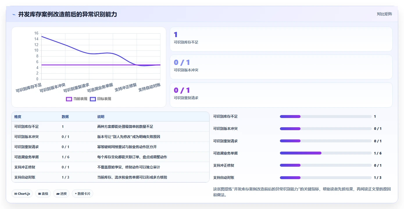Screen dimensions: 404x209
Task: Select table cell 可识别库存不足
Action: click(26, 127)
